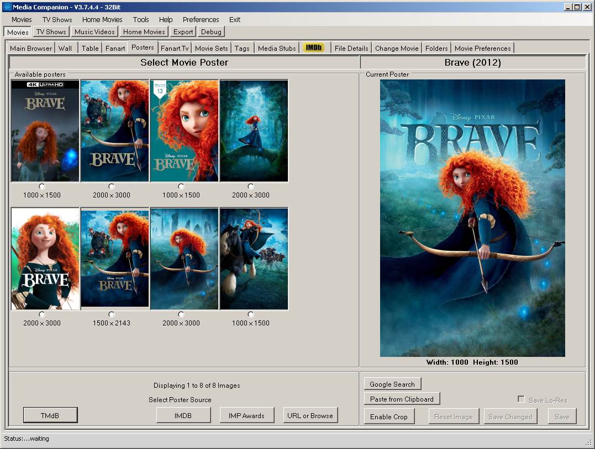The height and width of the screenshot is (449, 595).
Task: Click the Reset Image button
Action: [454, 416]
